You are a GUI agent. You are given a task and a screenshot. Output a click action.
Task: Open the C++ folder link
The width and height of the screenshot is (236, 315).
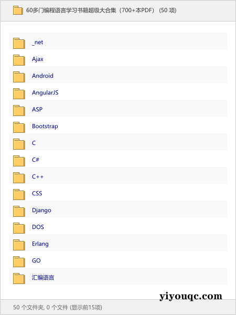point(38,176)
